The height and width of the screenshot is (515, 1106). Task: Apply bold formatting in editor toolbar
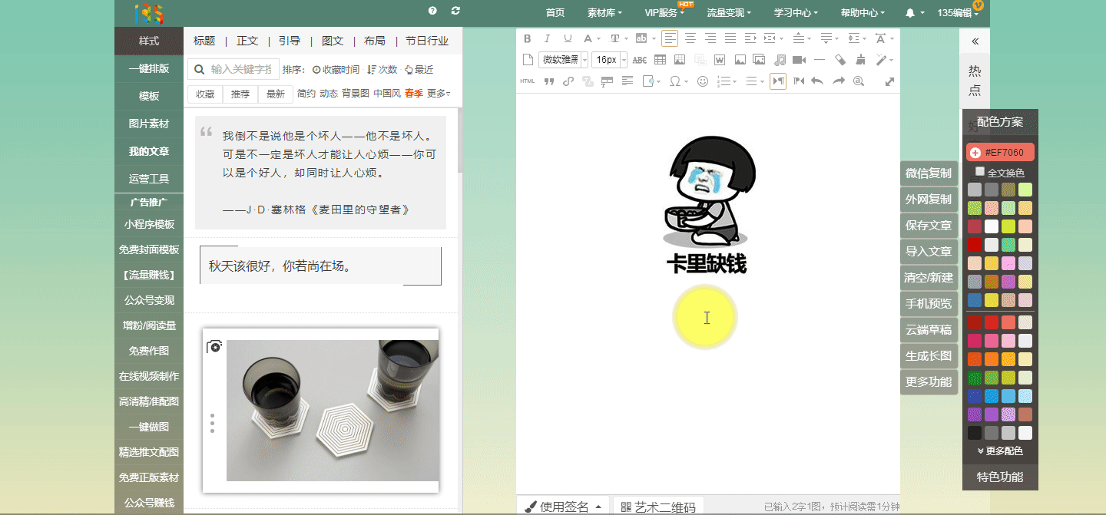coord(527,38)
